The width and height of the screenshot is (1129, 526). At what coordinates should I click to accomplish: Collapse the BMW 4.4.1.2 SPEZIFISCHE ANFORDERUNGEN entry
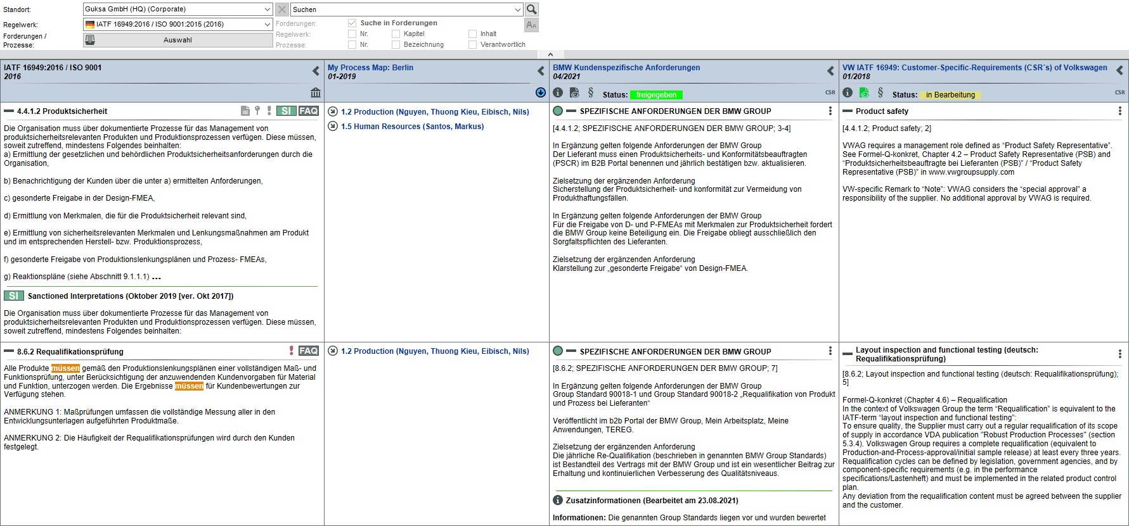571,111
